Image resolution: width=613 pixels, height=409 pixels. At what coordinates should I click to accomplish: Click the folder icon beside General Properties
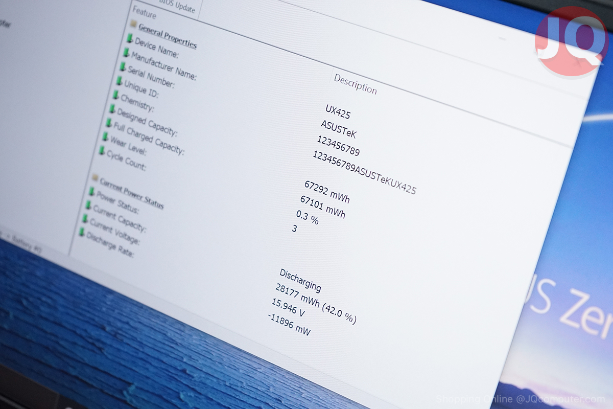pos(133,24)
